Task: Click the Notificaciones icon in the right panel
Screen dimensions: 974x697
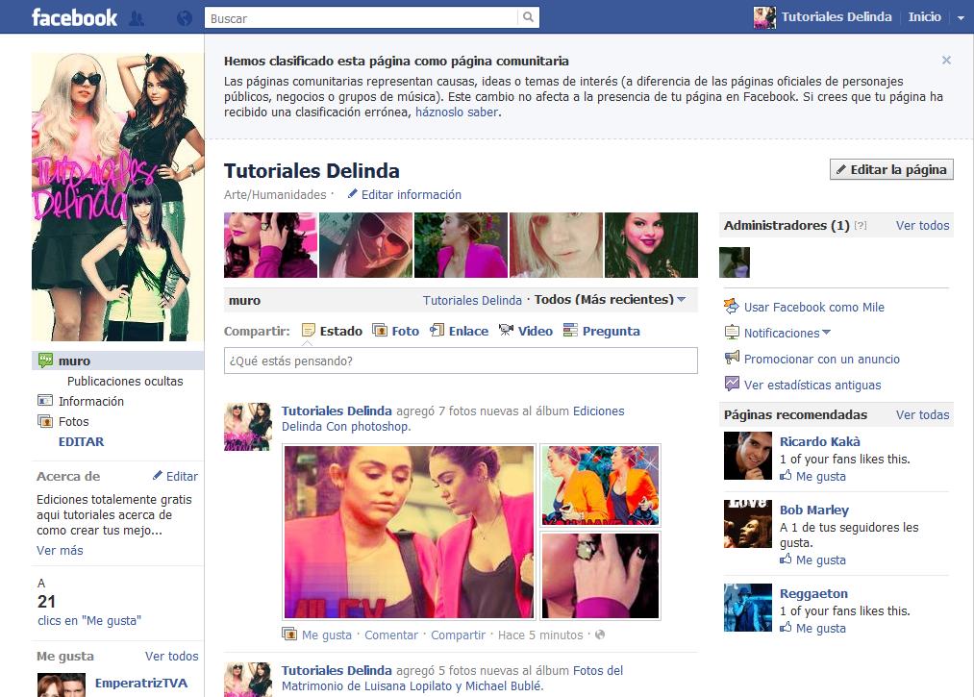Action: 732,333
